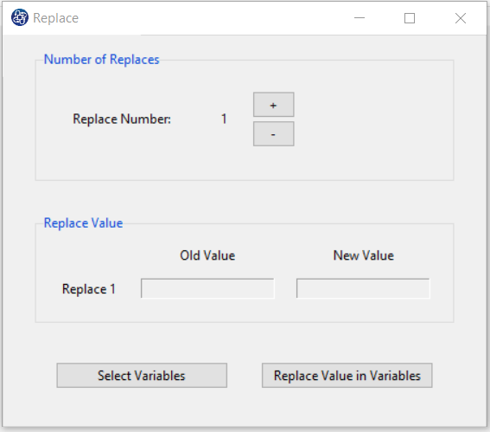Focus the New Value field for Replace 1

click(x=363, y=288)
